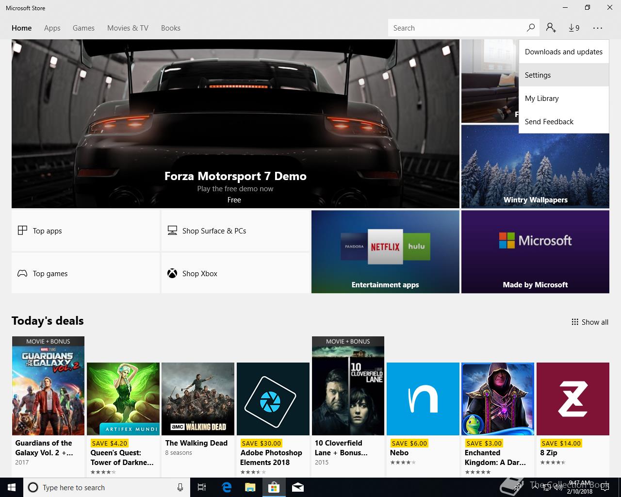Click the Shop Surface & PCs laptop icon

click(172, 231)
